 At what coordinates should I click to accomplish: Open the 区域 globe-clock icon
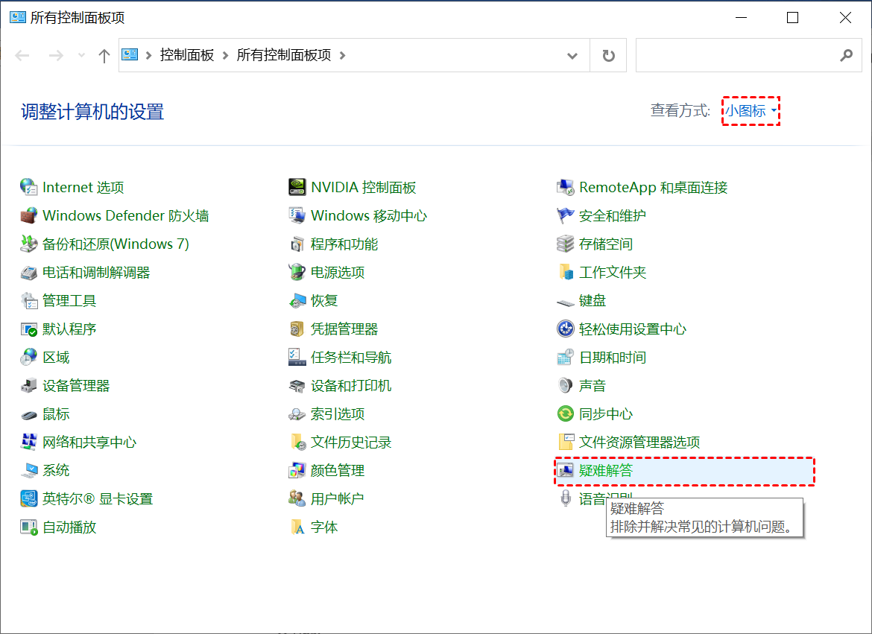[29, 358]
